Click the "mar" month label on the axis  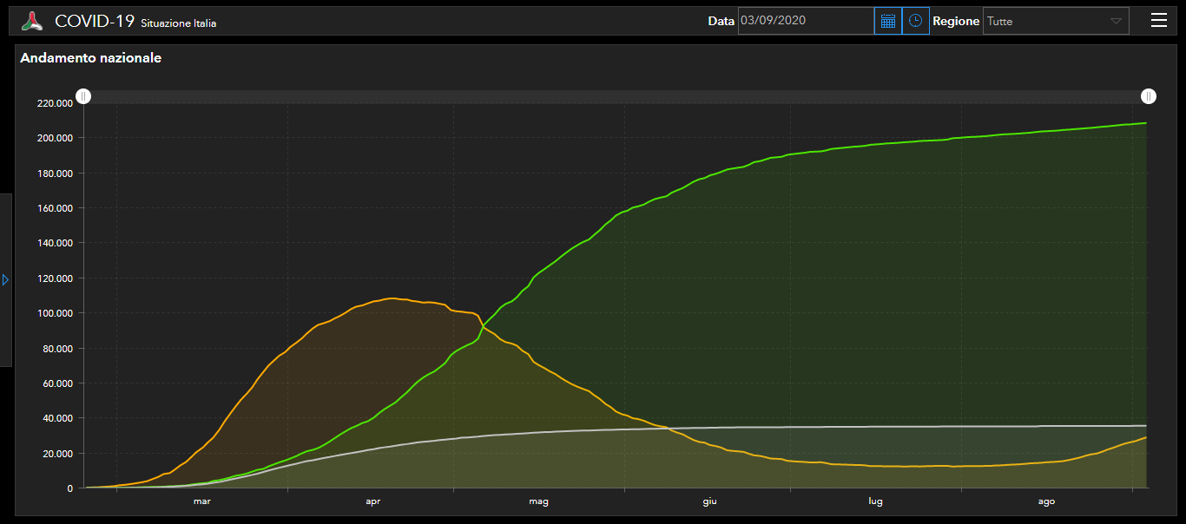201,501
